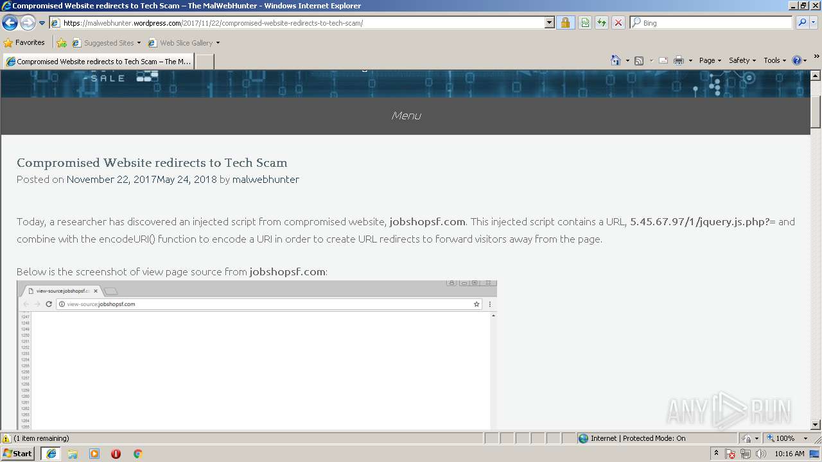Screen dimensions: 822x462
Task: Open the Safety menu
Action: 742,60
